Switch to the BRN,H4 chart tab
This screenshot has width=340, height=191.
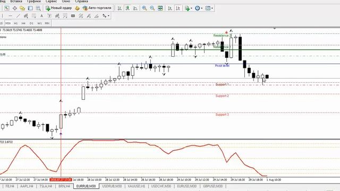pos(64,186)
